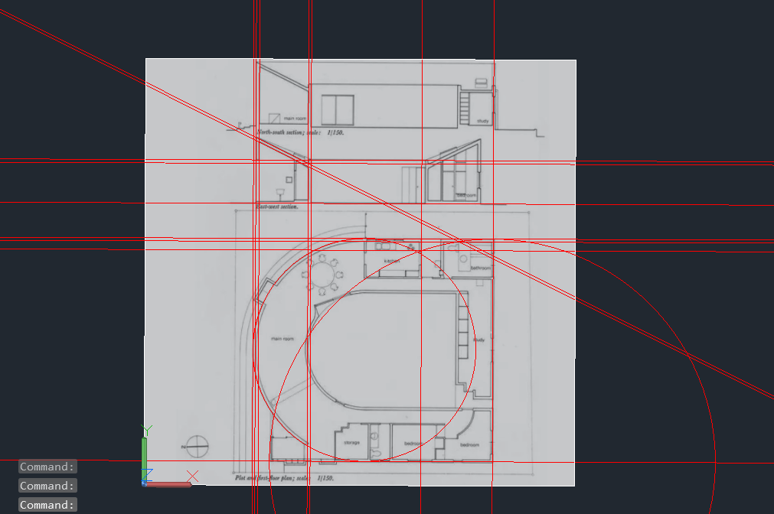Click 'main room' label in north-south section
Viewport: 774px width, 514px height.
tap(295, 119)
